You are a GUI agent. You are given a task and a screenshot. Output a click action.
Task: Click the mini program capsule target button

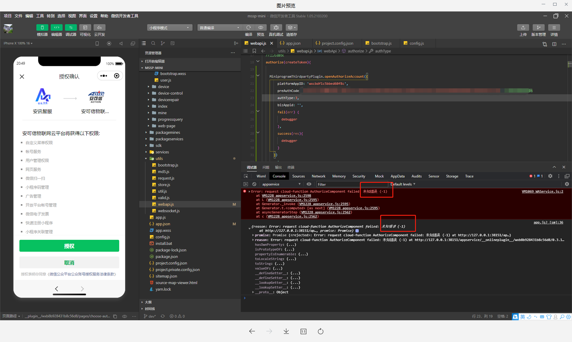point(117,76)
